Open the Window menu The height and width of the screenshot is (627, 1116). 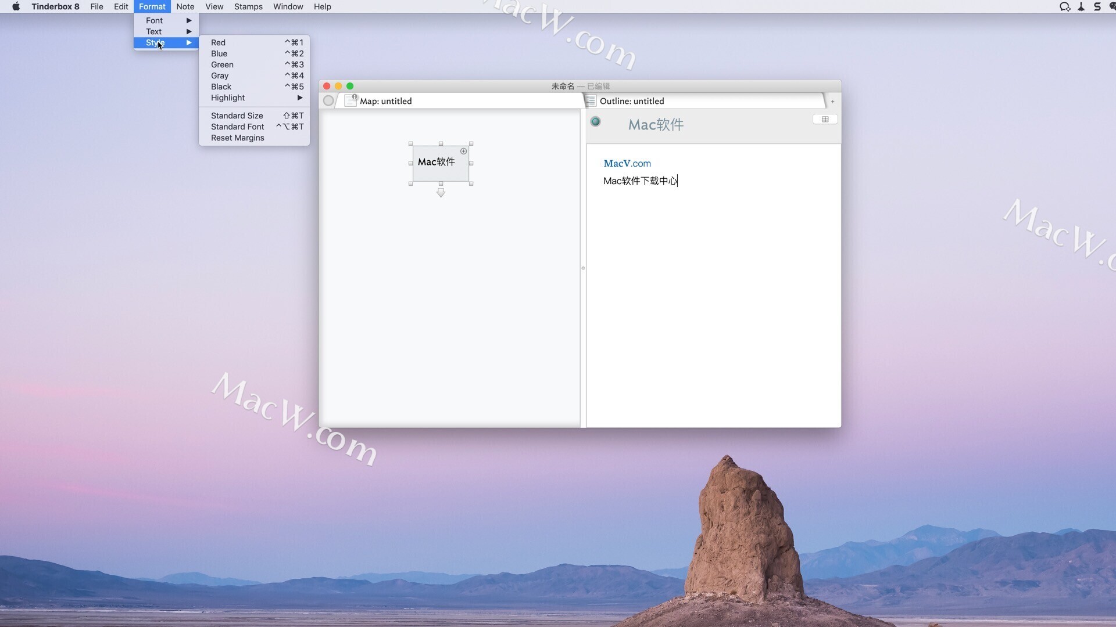pyautogui.click(x=288, y=6)
